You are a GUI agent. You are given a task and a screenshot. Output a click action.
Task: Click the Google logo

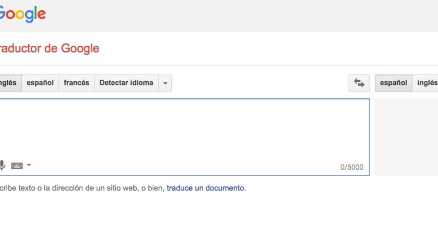[23, 14]
